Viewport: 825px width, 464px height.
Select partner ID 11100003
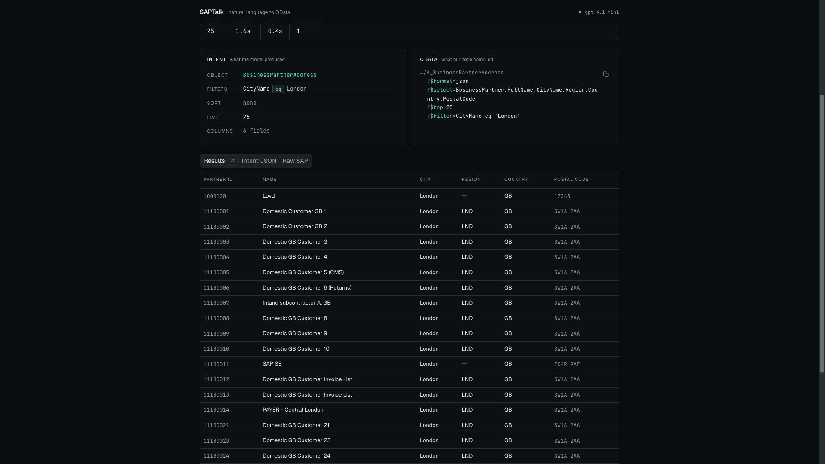[x=216, y=242]
